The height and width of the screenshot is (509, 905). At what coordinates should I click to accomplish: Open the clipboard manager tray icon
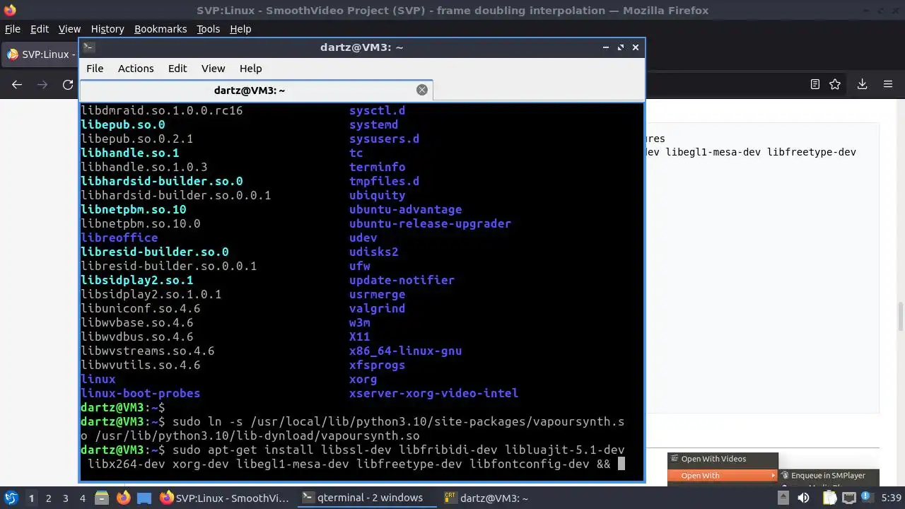829,498
